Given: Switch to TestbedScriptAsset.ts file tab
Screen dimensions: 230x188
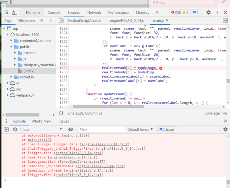Looking at the screenshot, I should (x=84, y=20).
